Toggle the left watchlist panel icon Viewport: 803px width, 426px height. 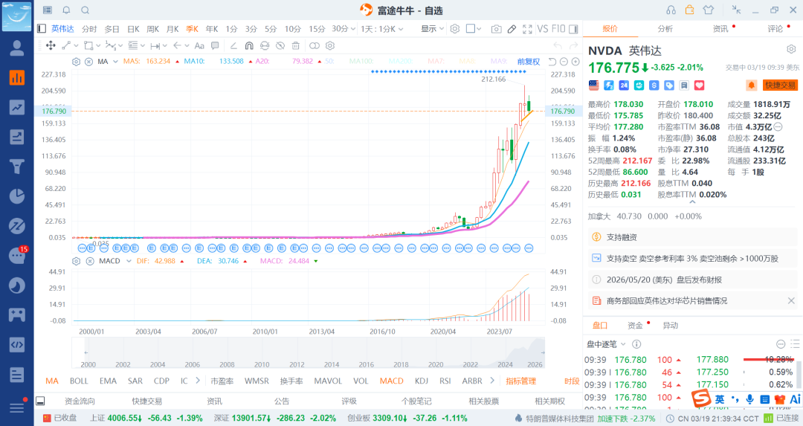click(x=42, y=29)
